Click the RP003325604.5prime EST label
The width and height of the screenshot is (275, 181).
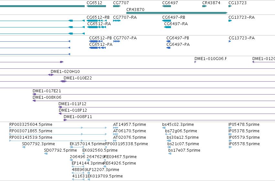click(31, 125)
